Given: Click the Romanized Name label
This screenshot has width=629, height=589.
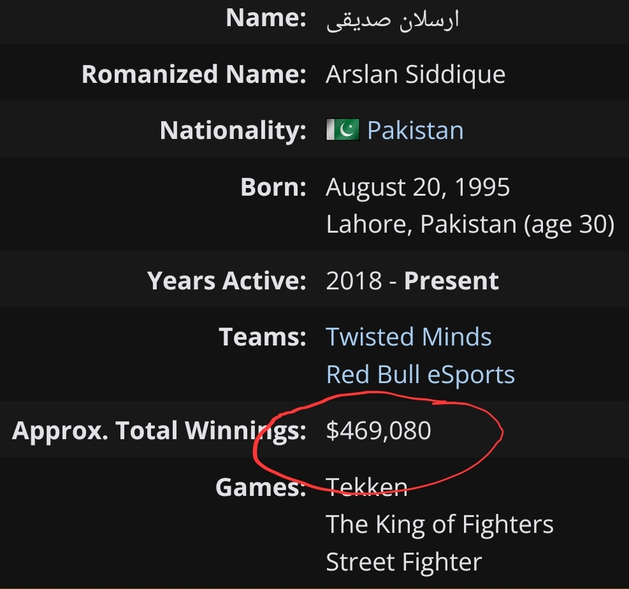Looking at the screenshot, I should (194, 74).
